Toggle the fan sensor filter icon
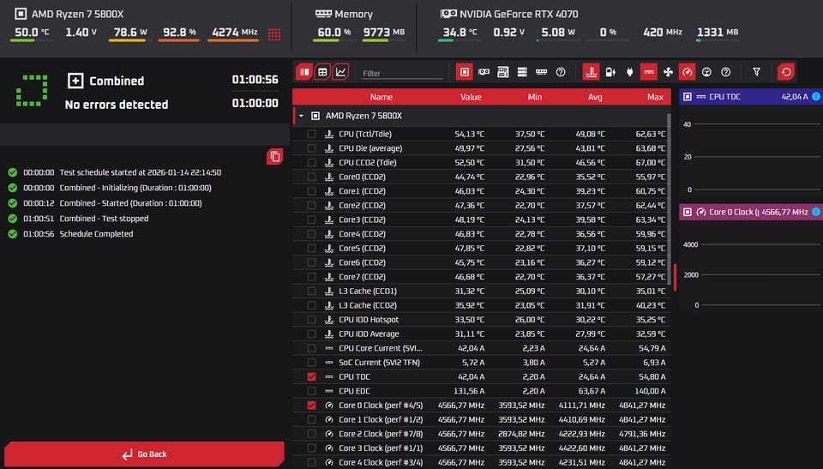Viewport: 823px width, 469px height. pyautogui.click(x=668, y=72)
